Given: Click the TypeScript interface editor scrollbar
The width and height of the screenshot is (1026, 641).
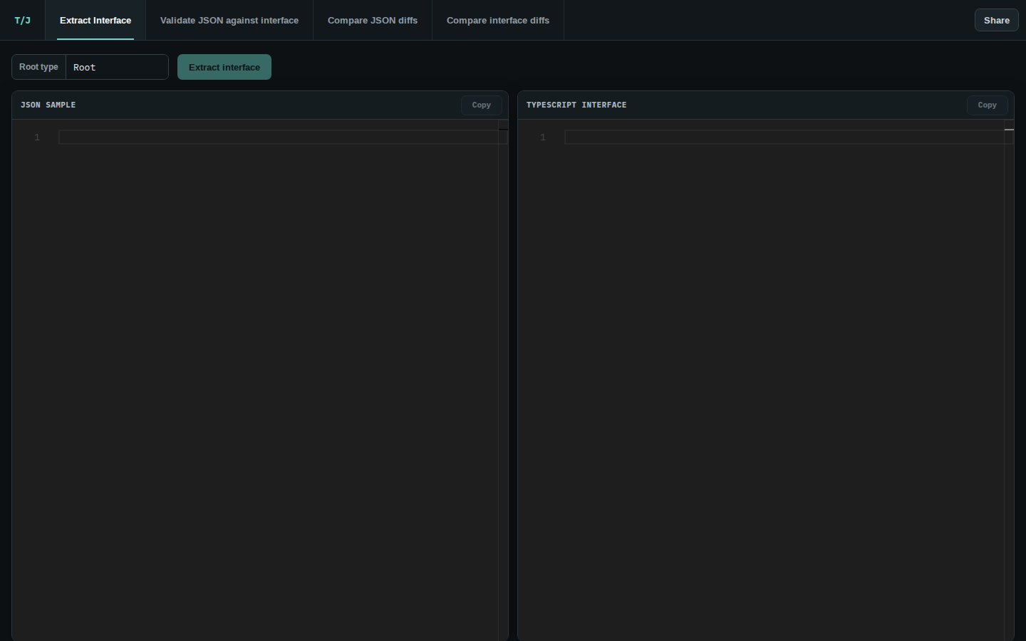Looking at the screenshot, I should coord(1009,380).
